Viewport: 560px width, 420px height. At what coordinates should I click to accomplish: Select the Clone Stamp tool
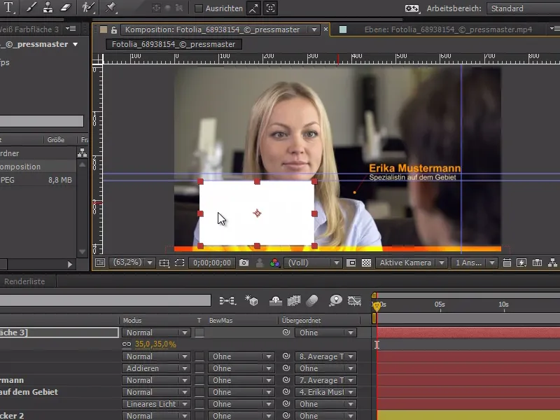[x=48, y=9]
